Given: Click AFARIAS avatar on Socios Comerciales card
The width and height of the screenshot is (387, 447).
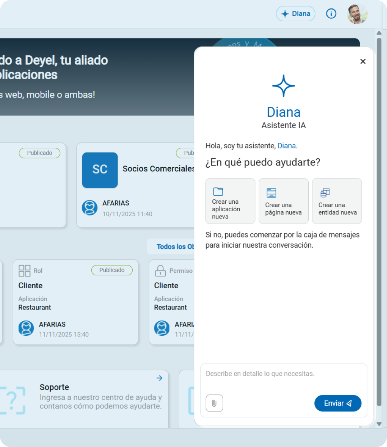Looking at the screenshot, I should click(89, 208).
